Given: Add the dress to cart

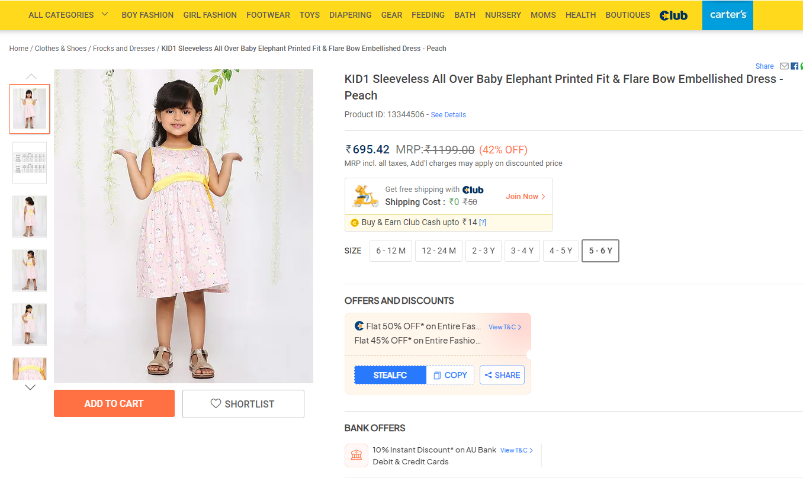Looking at the screenshot, I should (114, 403).
